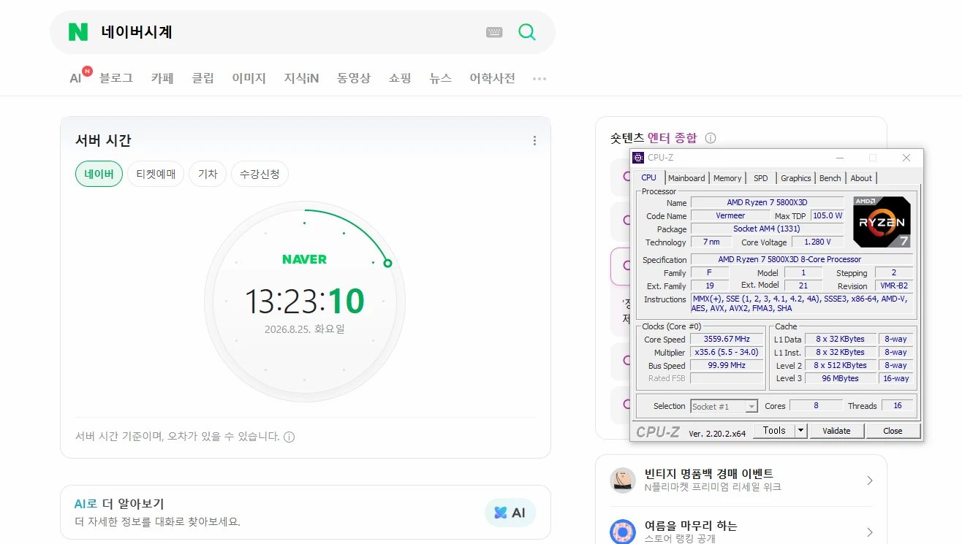Close the CPU-Z window with X
Viewport: 962px width, 544px height.
[x=906, y=158]
